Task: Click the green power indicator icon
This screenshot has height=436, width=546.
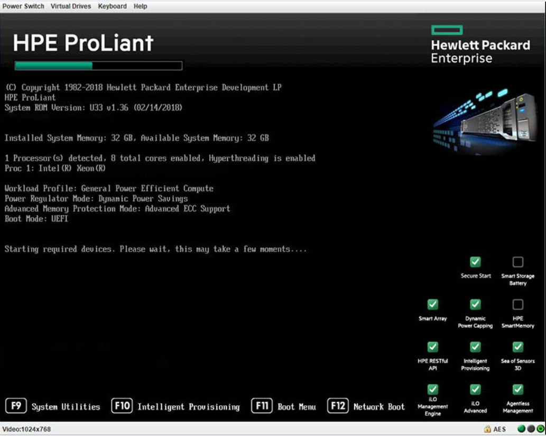Action: [540, 429]
